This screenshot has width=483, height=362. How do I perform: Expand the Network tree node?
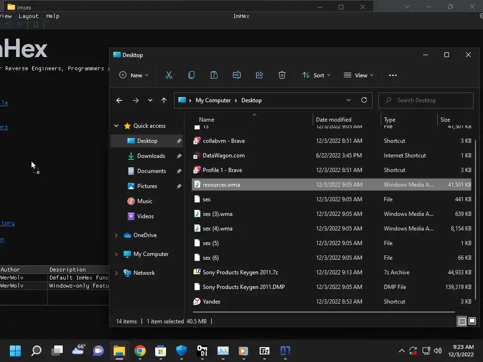click(116, 273)
